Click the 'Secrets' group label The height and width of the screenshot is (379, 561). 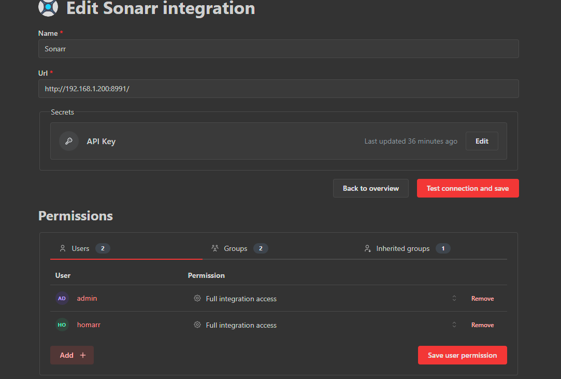[62, 112]
